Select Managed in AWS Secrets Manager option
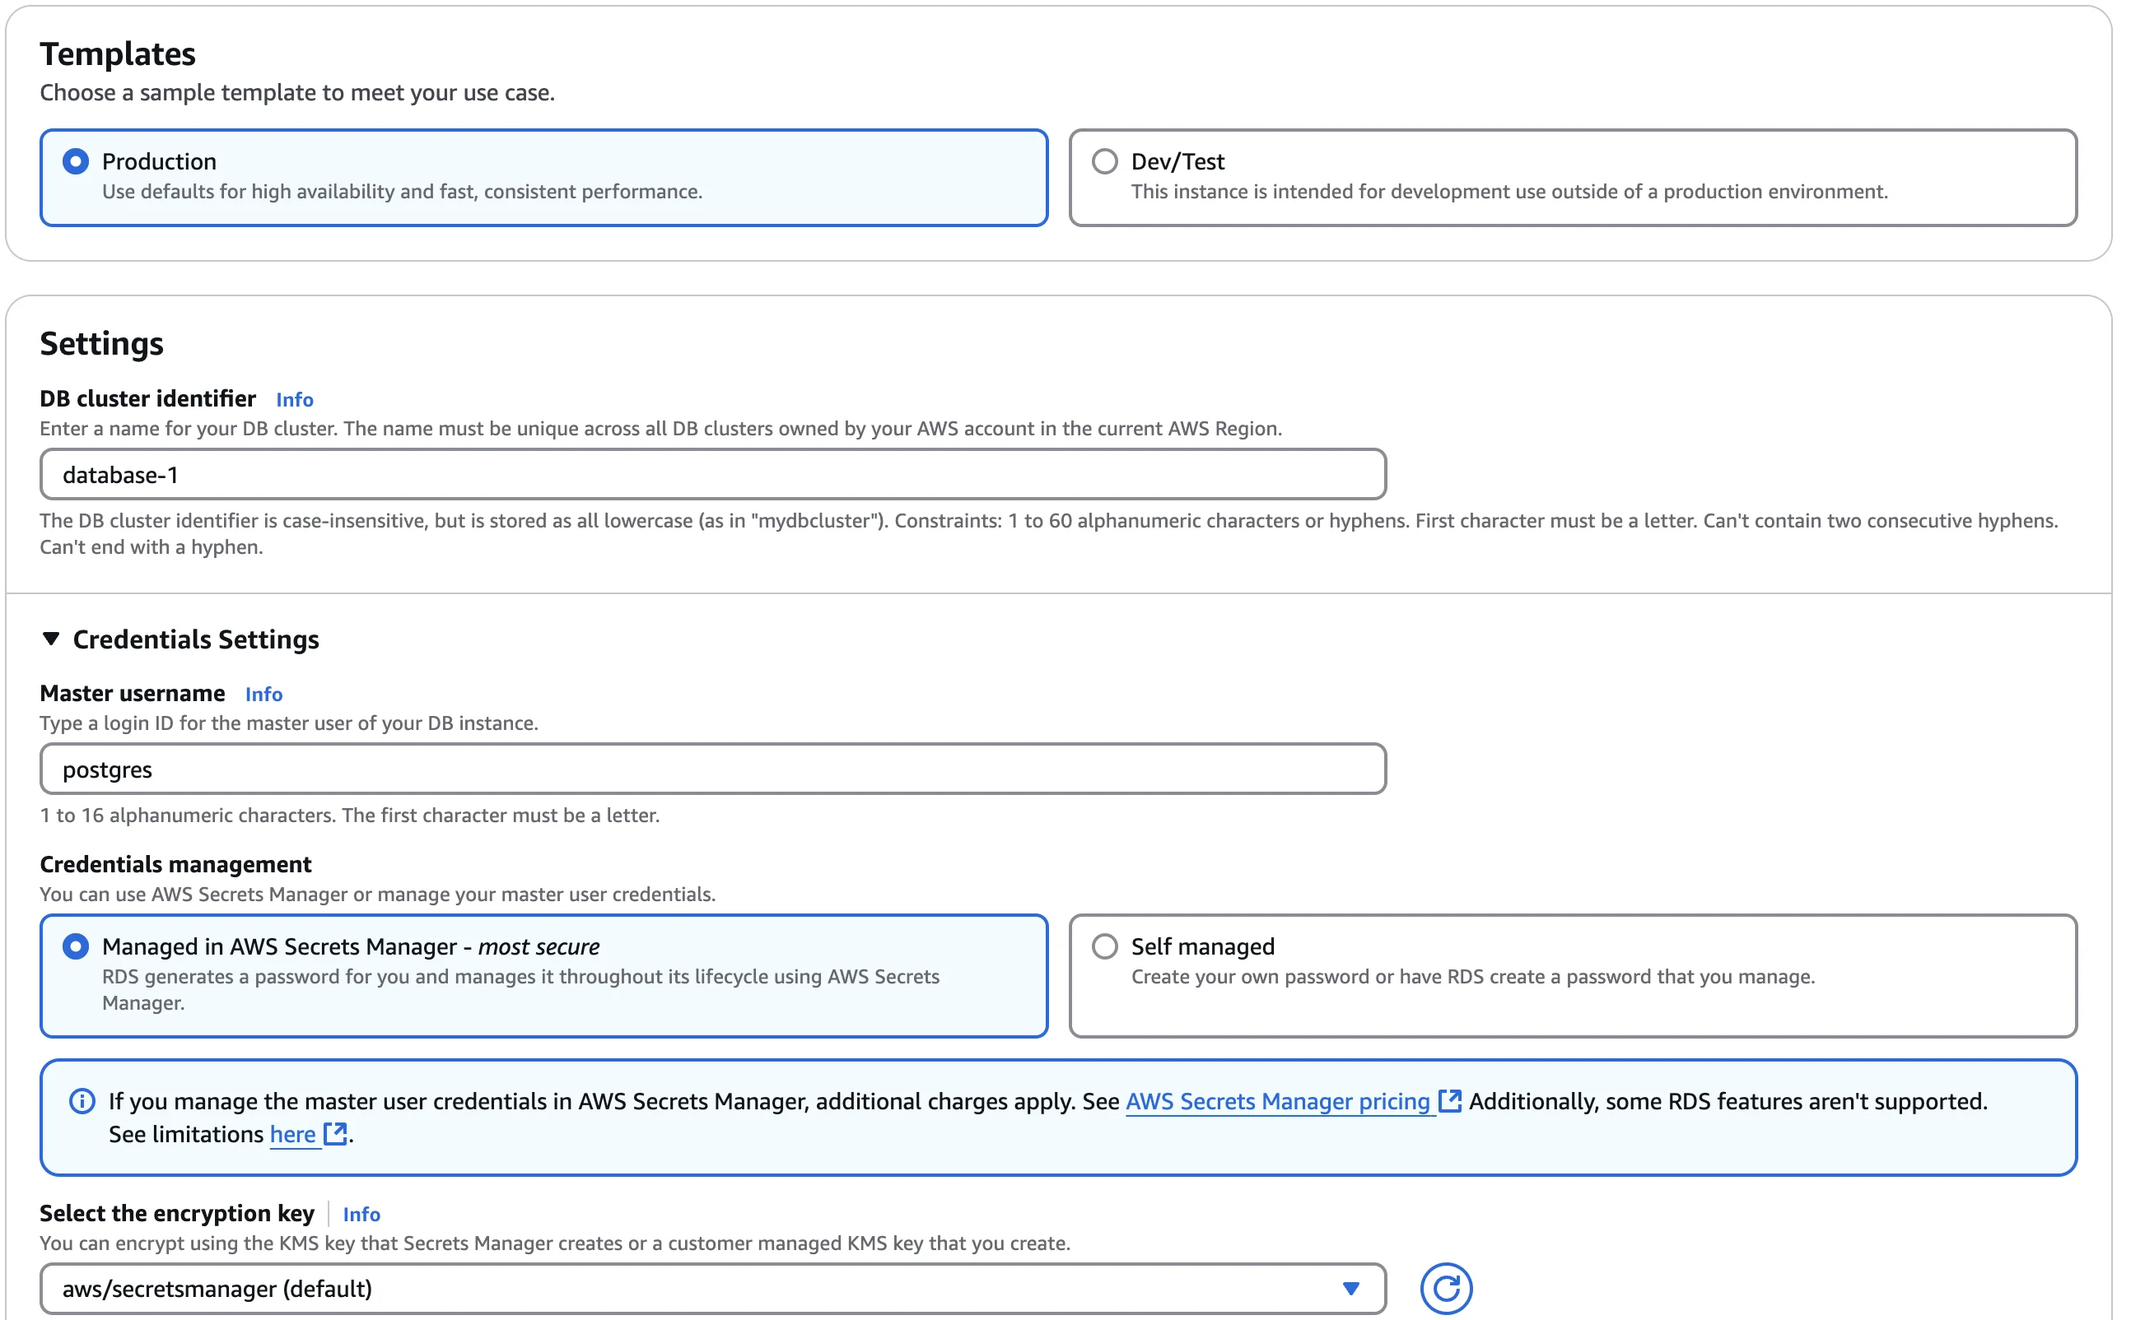The image size is (2131, 1320). pos(76,946)
